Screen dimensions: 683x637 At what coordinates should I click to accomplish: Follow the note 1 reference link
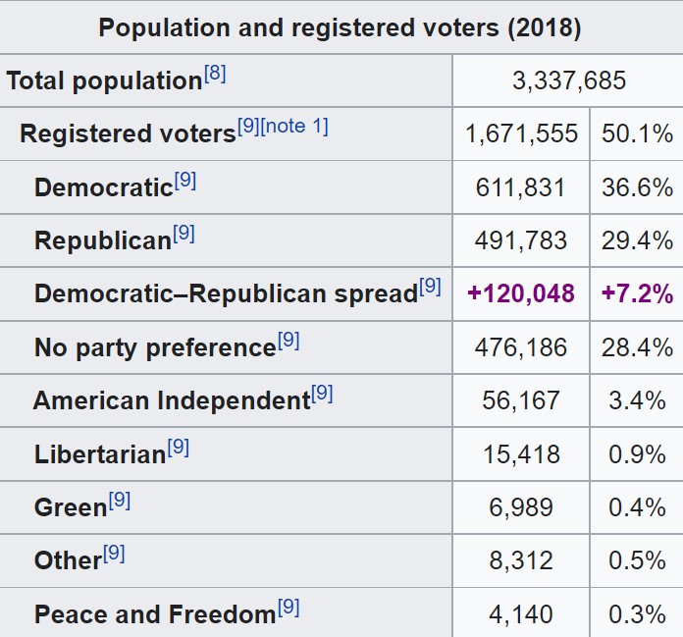[x=294, y=127]
